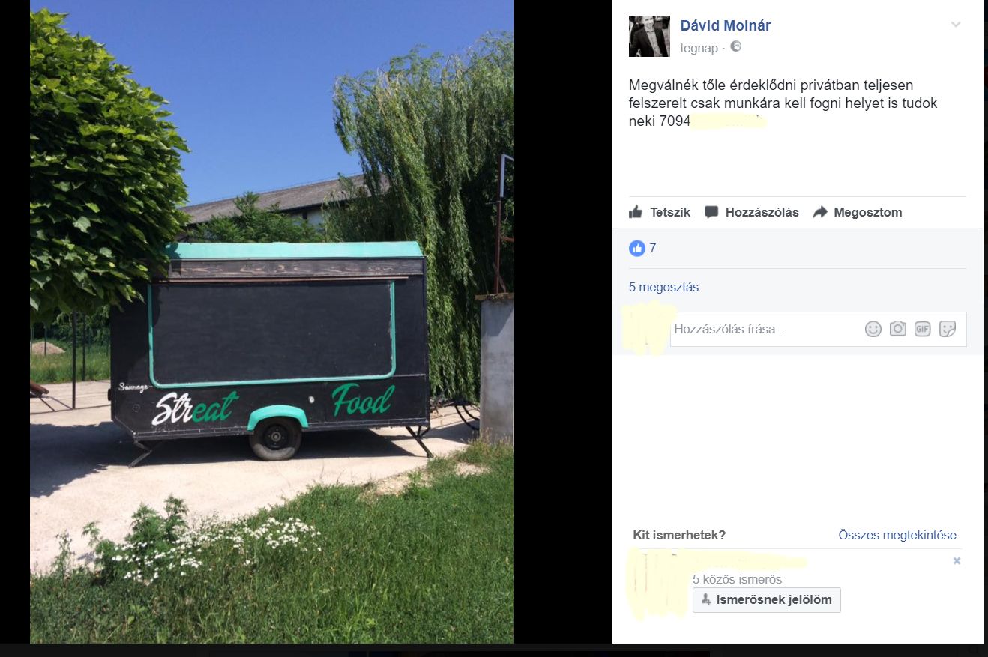988x657 pixels.
Task: Open the emoji picker smiley icon
Action: (x=873, y=329)
